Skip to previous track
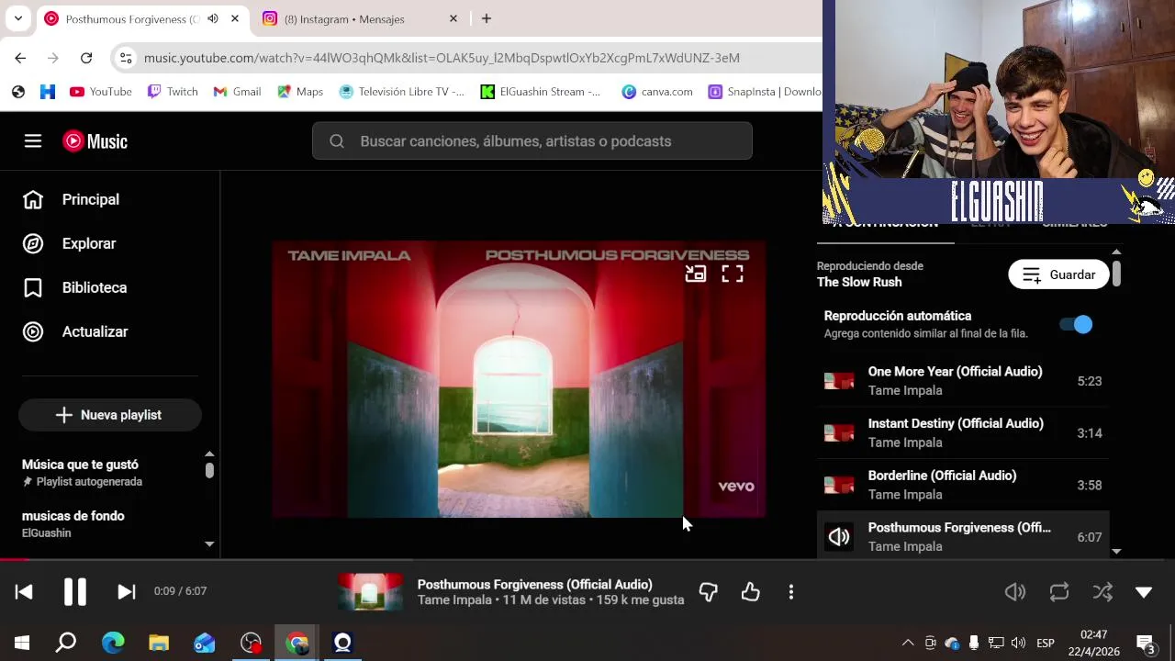The height and width of the screenshot is (661, 1175). pos(24,592)
